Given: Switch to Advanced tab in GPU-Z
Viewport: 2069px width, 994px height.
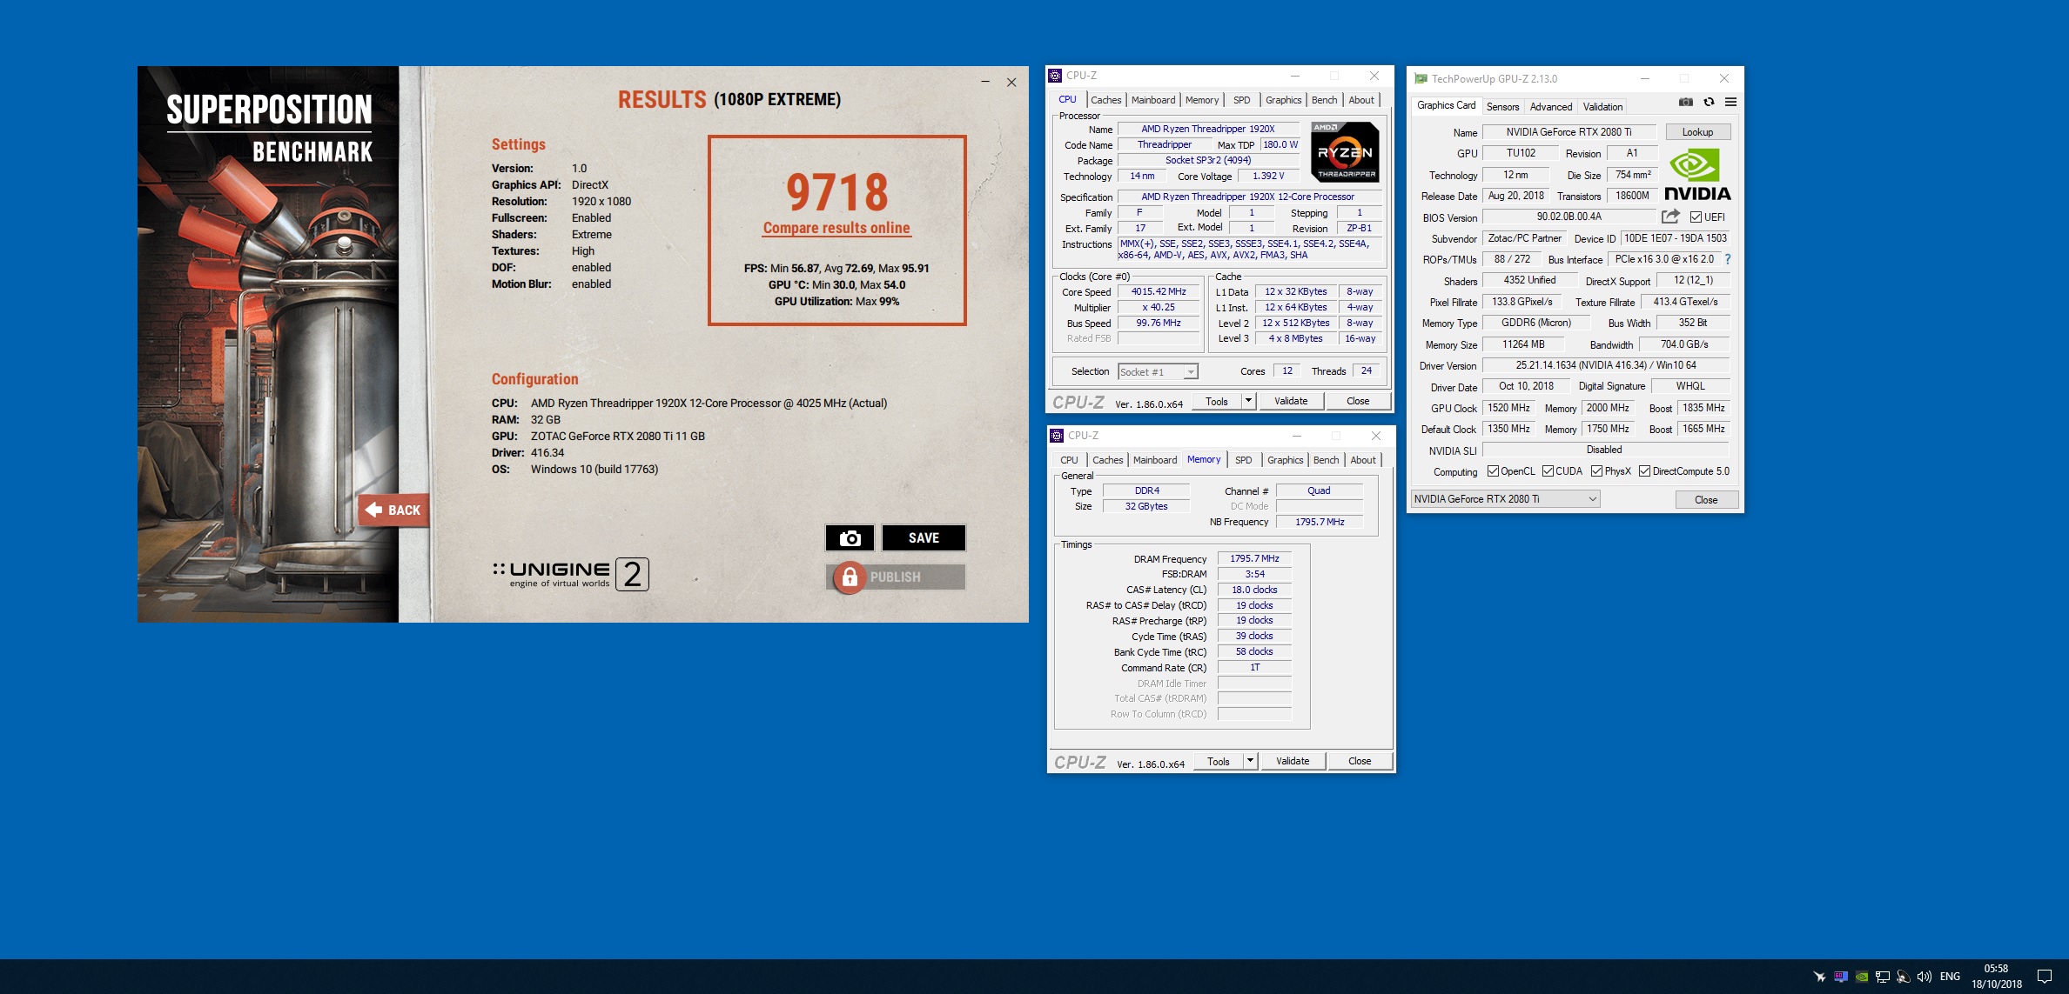Looking at the screenshot, I should (1550, 107).
